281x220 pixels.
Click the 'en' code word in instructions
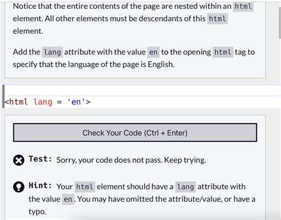(154, 52)
